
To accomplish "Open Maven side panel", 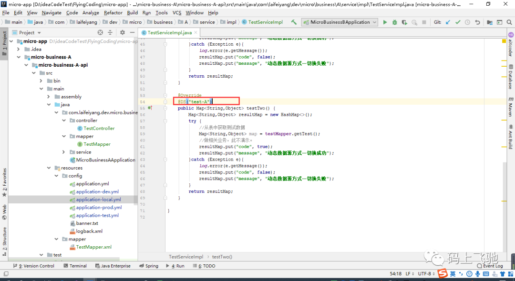I will (511, 107).
